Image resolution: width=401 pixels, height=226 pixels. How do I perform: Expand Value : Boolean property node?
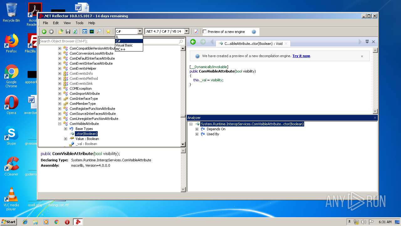[65, 139]
